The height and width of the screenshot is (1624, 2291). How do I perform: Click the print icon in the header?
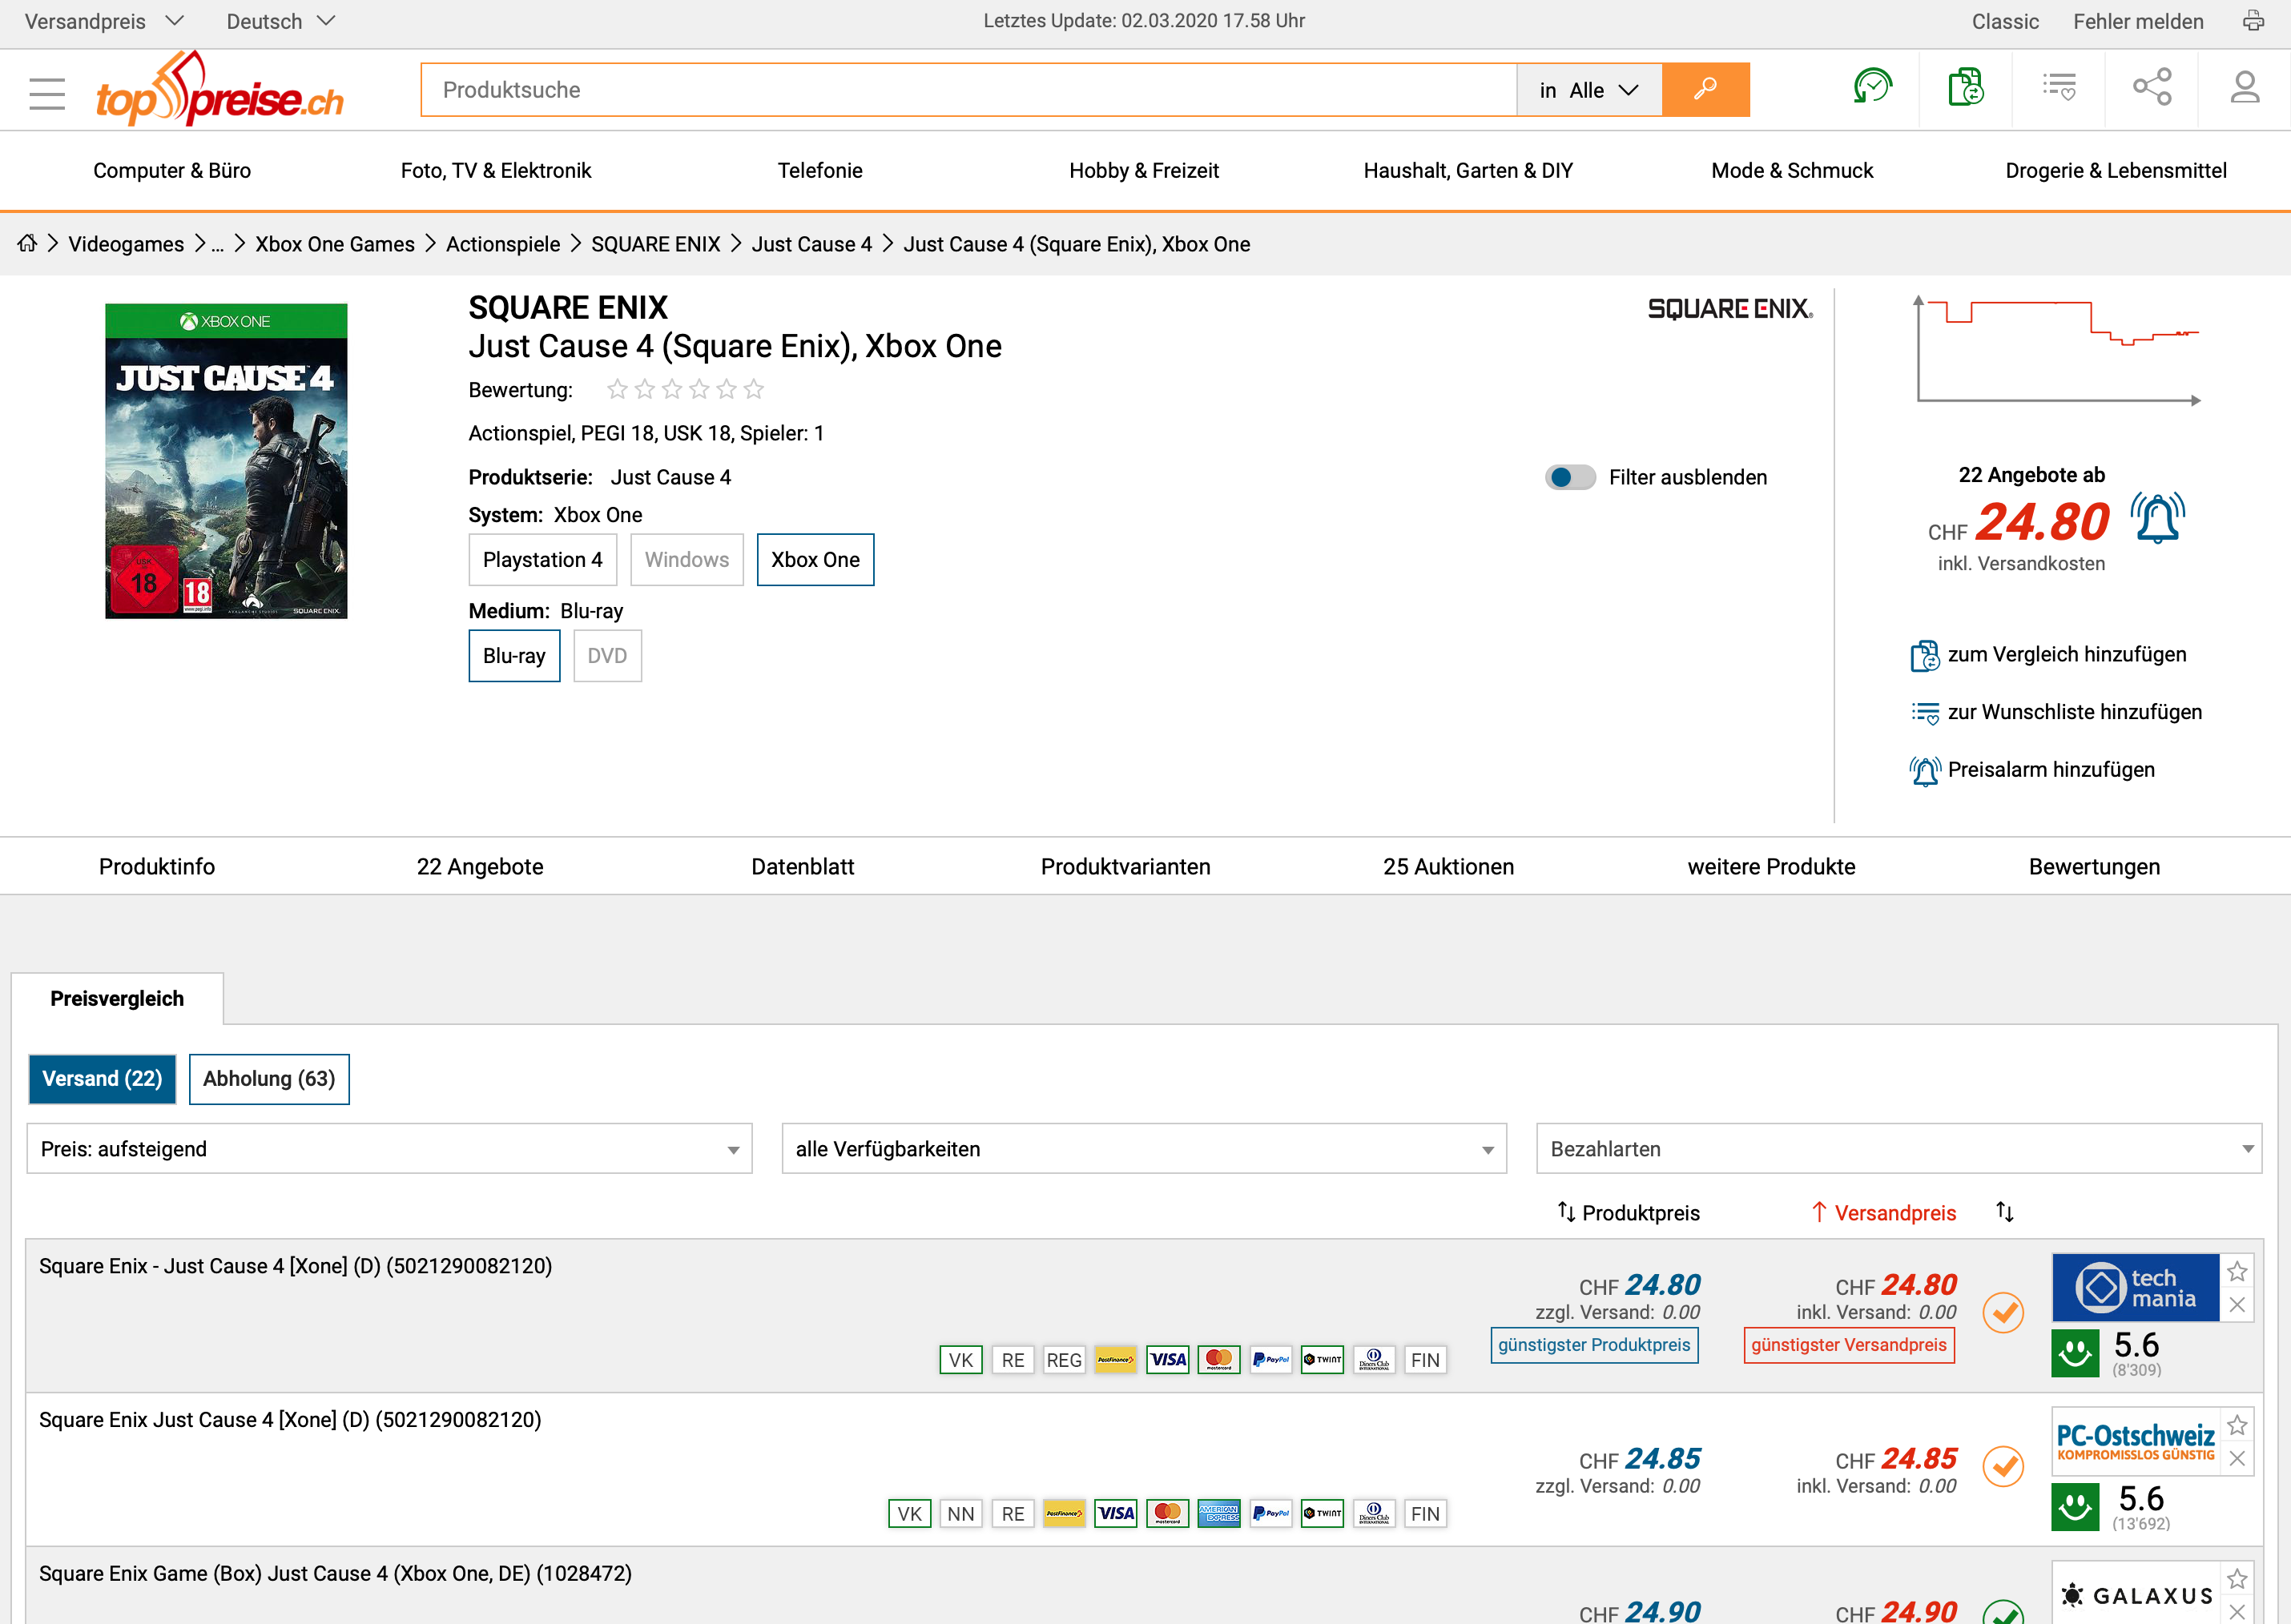tap(2253, 21)
